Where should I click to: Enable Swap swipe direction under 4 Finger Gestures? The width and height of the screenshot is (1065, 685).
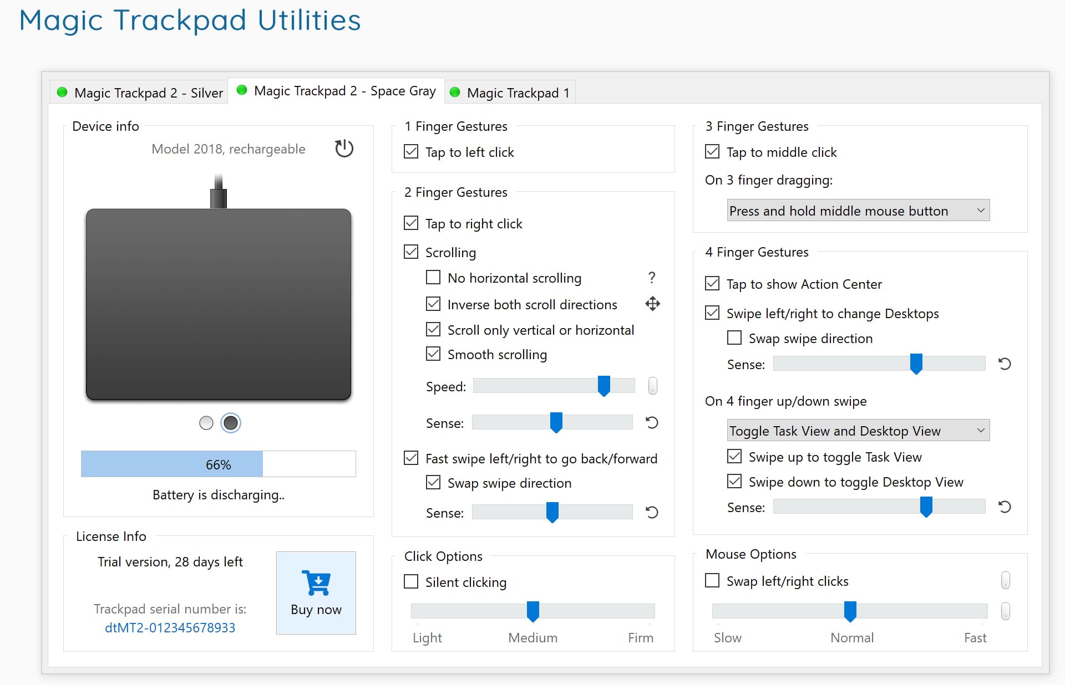(734, 338)
